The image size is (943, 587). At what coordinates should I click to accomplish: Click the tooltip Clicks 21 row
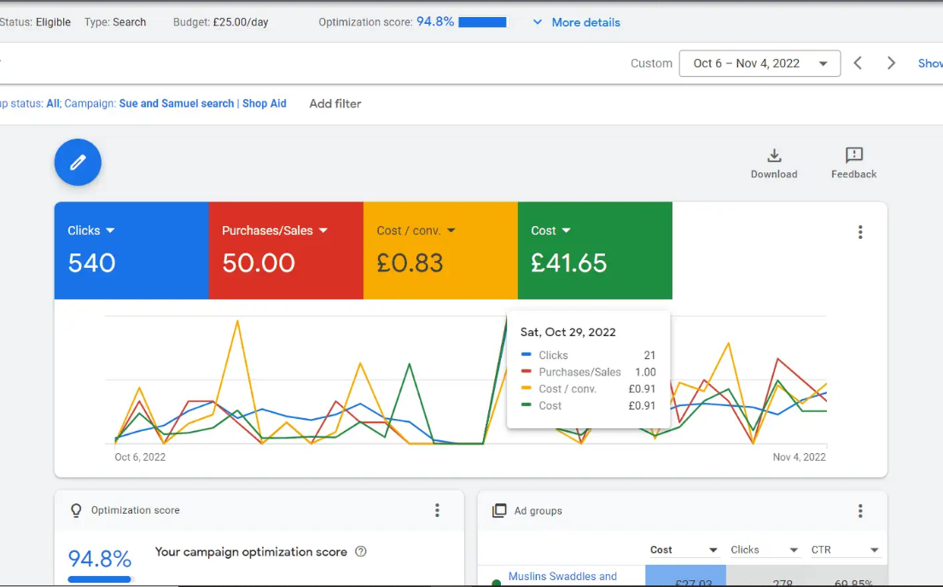point(588,356)
